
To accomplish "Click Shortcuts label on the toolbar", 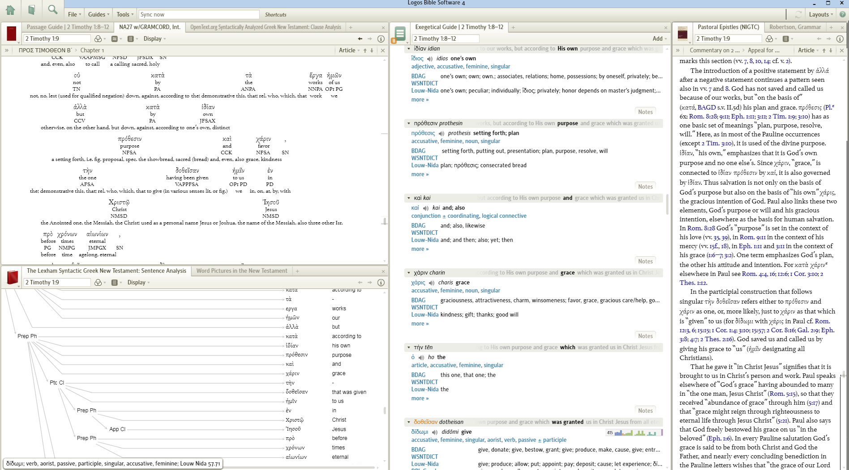I will click(x=275, y=15).
